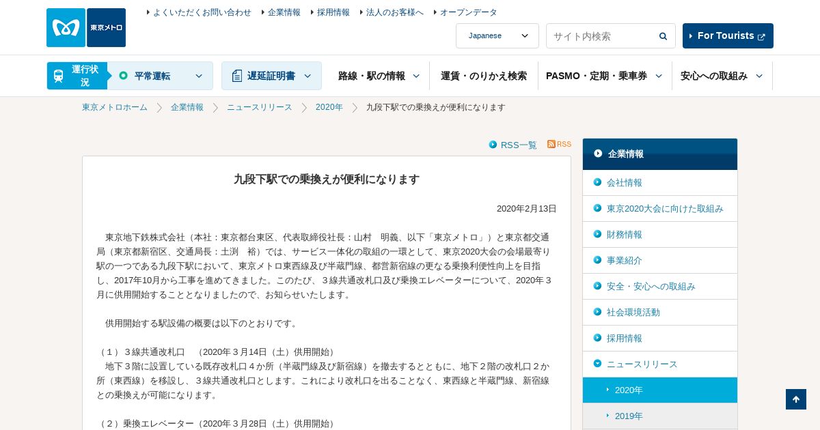This screenshot has height=430, width=820.
Task: Open 事業紹介 in sidebar
Action: pyautogui.click(x=625, y=260)
